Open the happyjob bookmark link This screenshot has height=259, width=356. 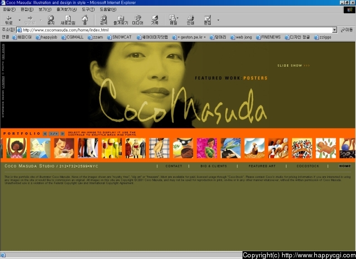click(46, 37)
